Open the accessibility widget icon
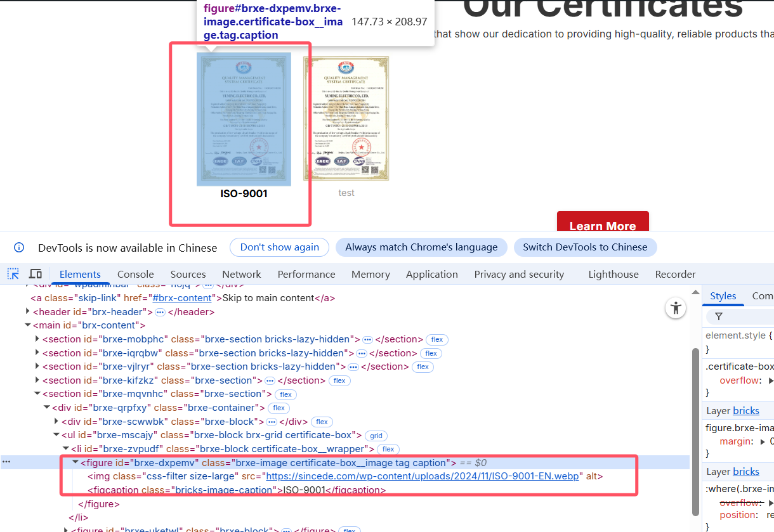The width and height of the screenshot is (774, 532). [x=676, y=309]
